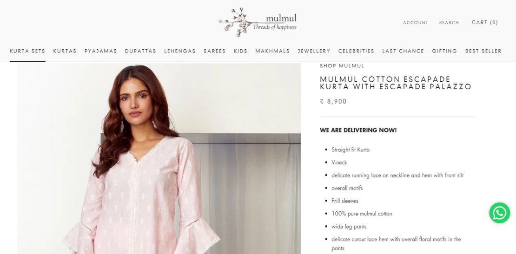
Task: Browse the Lehengas category
Action: click(x=180, y=51)
